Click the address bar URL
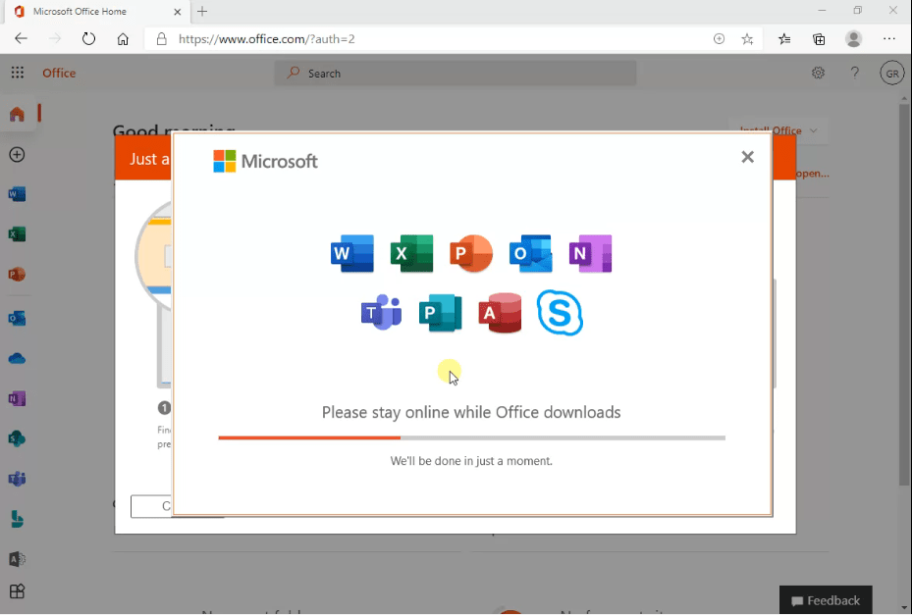912x615 pixels. (267, 39)
